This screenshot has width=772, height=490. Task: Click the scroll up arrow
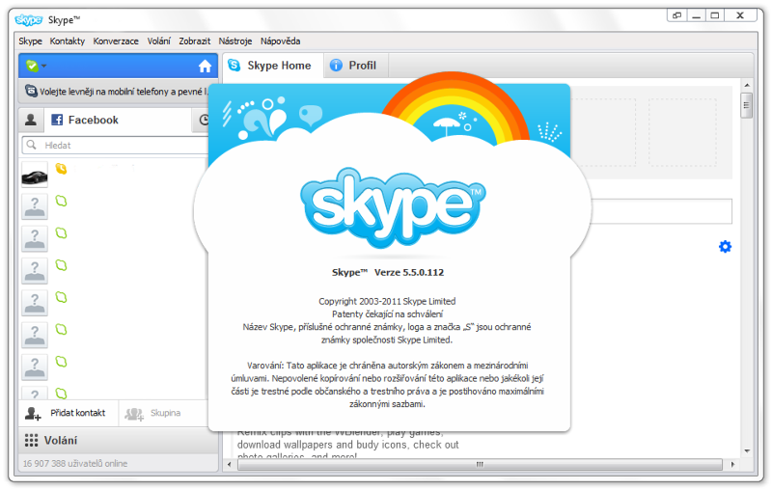[746, 85]
